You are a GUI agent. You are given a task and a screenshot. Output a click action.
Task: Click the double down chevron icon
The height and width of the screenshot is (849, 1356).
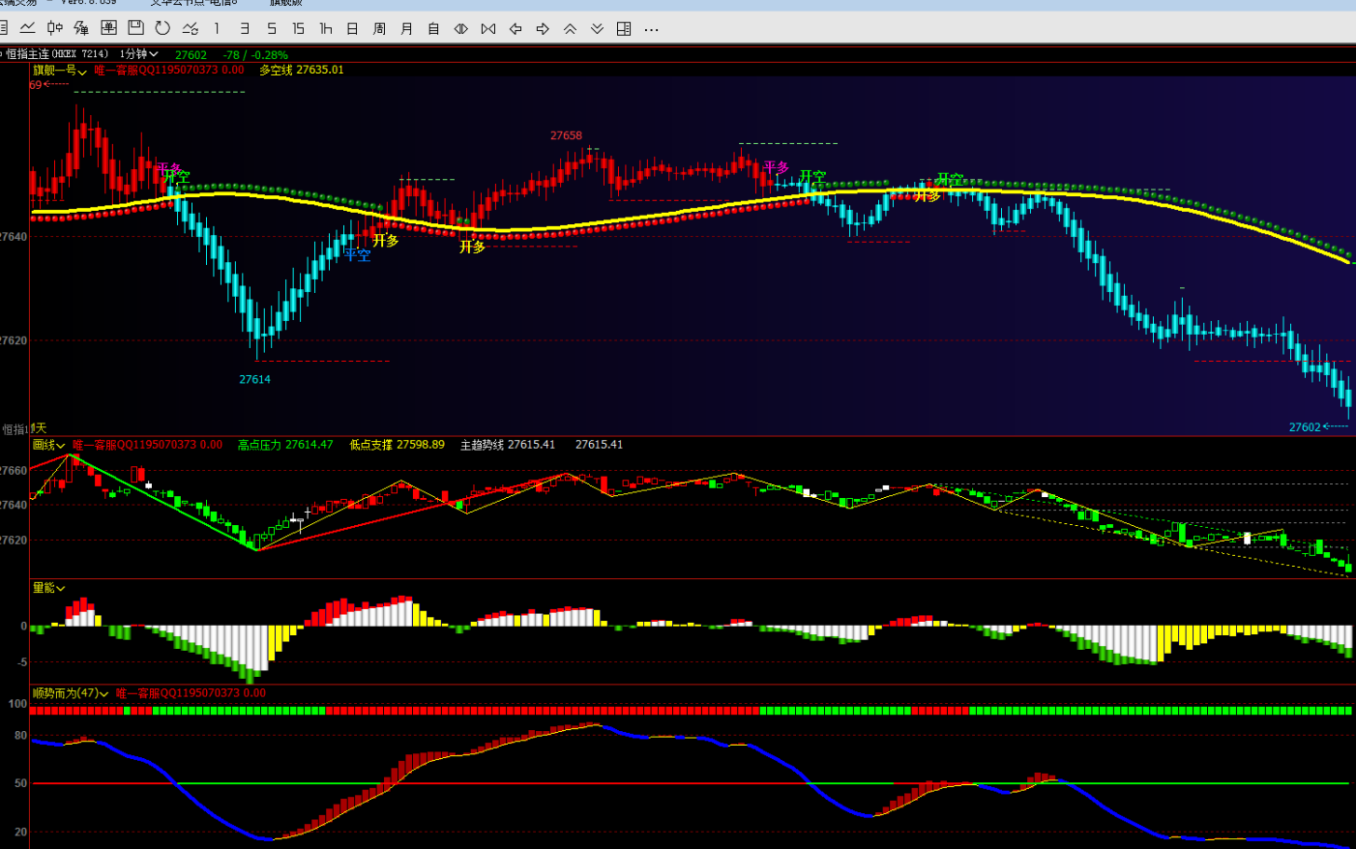597,28
